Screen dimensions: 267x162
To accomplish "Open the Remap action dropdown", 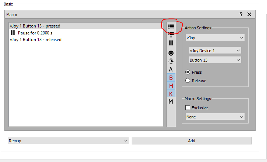I will (x=68, y=141).
